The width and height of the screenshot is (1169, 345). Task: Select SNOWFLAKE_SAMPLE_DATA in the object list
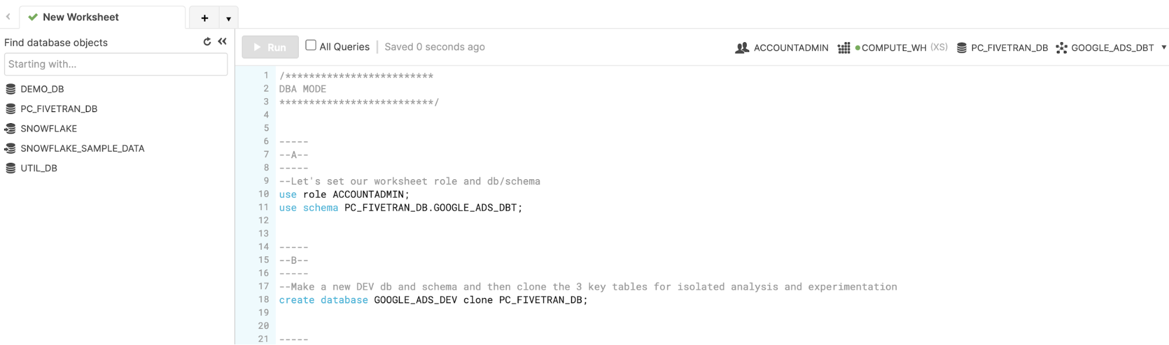coord(82,148)
